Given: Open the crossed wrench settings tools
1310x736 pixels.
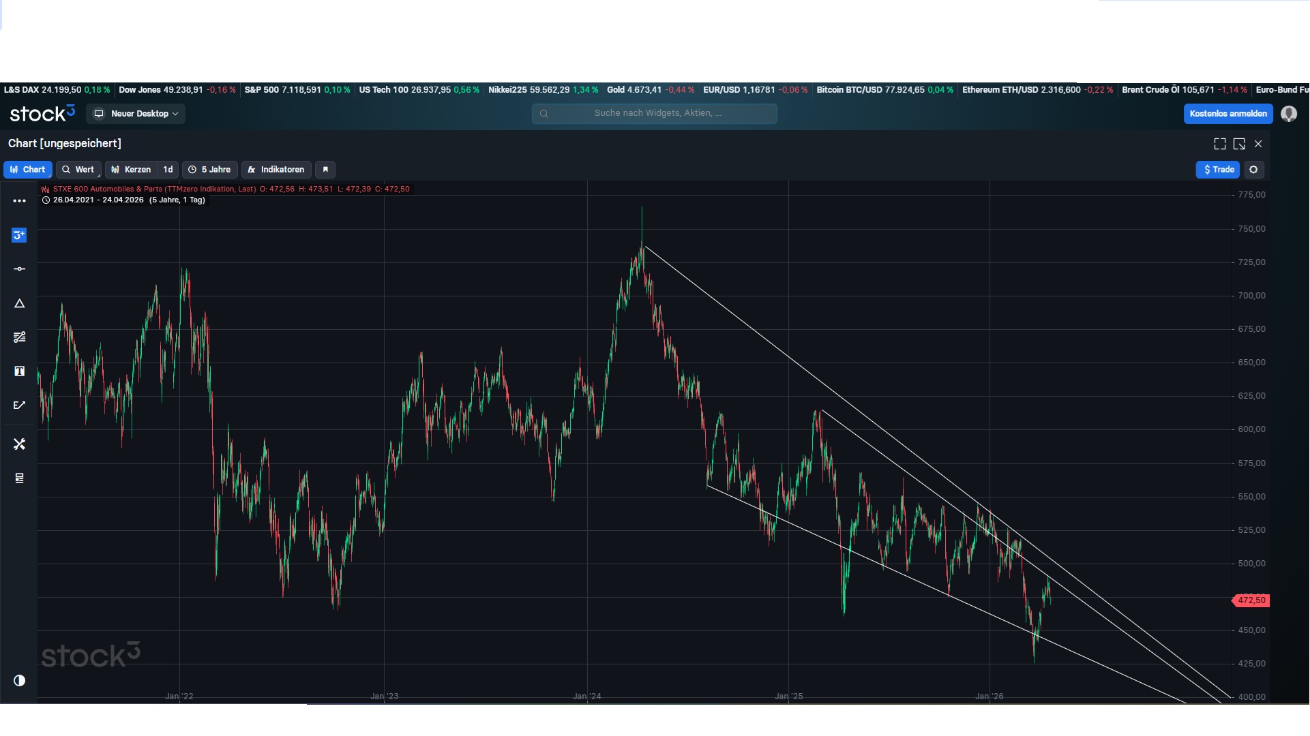Looking at the screenshot, I should point(19,444).
